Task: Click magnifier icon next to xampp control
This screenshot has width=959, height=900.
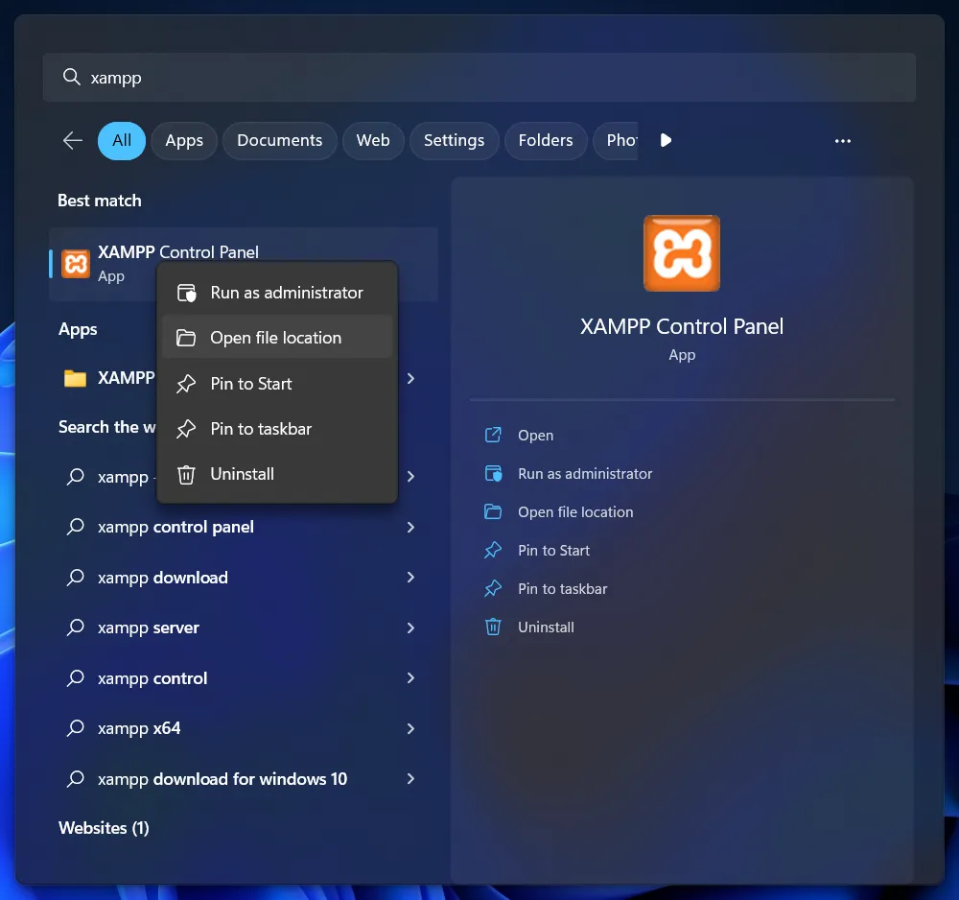Action: (75, 678)
